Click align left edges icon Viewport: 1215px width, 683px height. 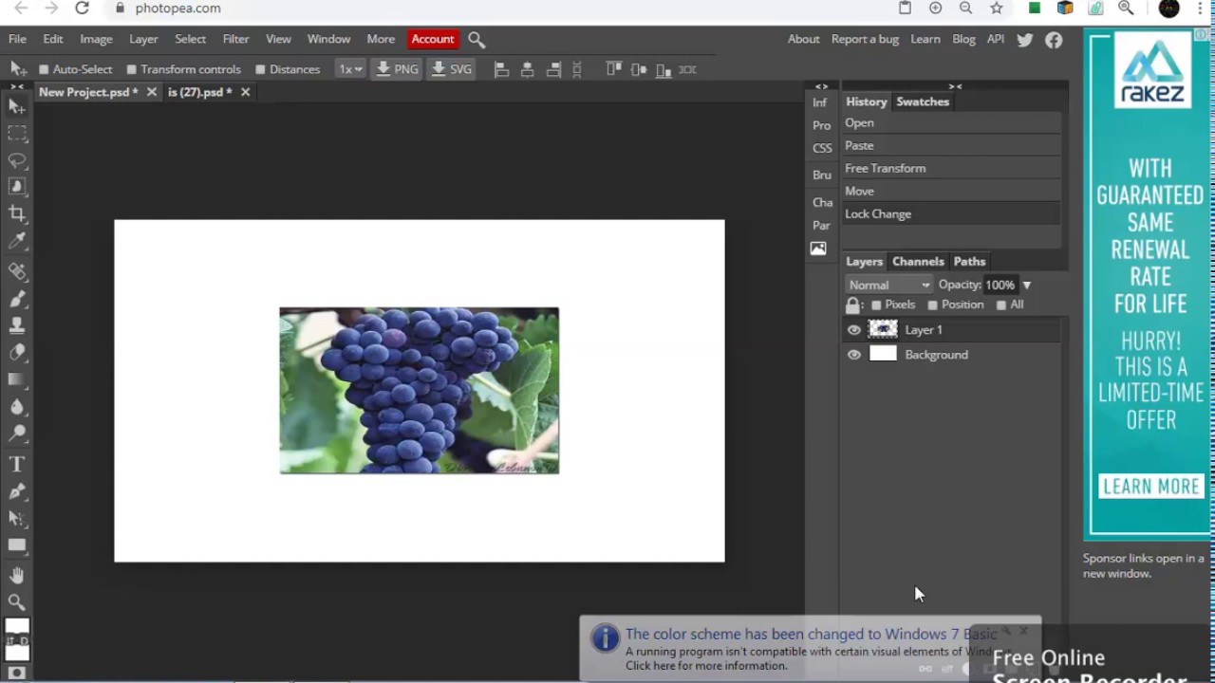click(x=502, y=69)
